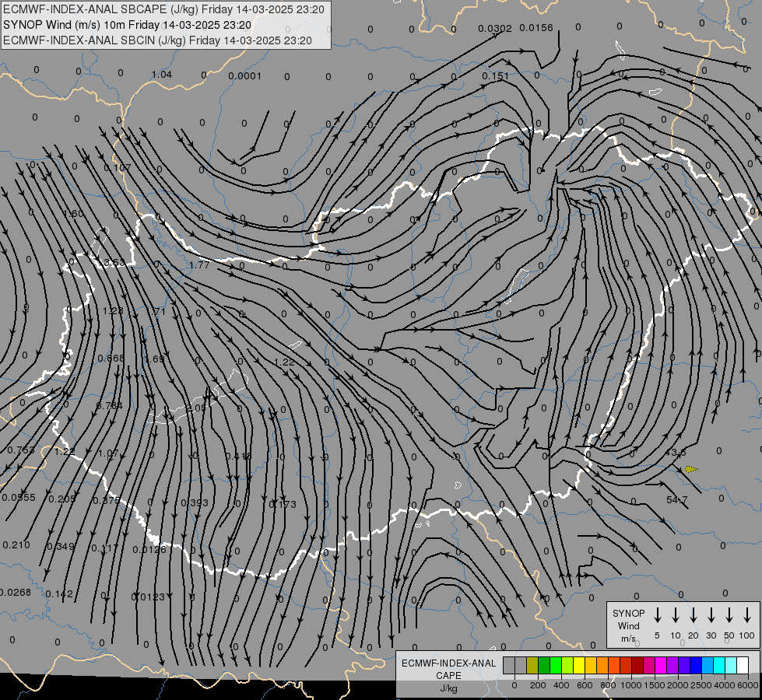
Task: Click the 0.0555 value on the map
Action: point(19,498)
